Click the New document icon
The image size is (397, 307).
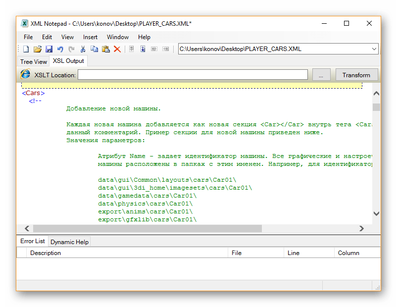(x=26, y=49)
